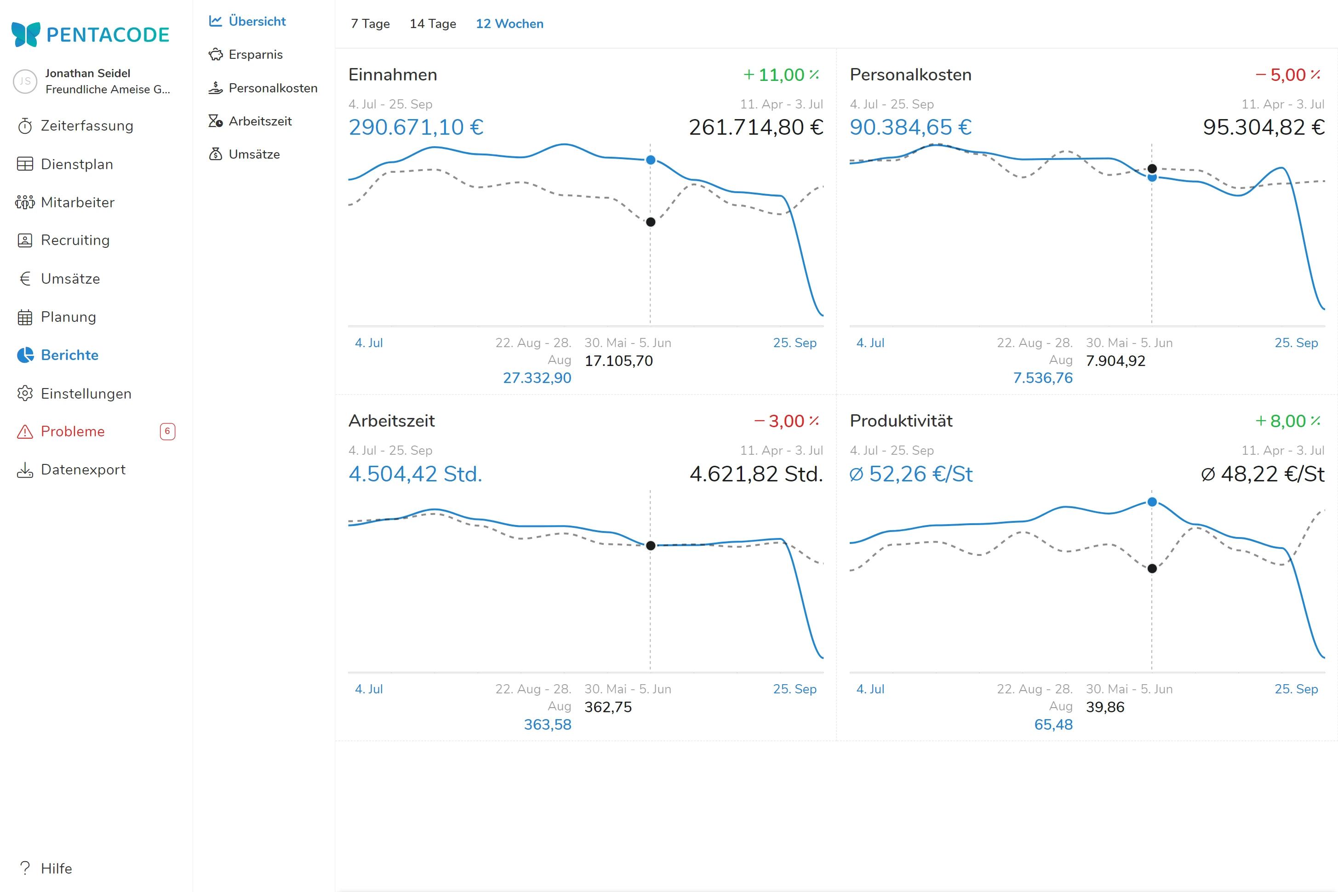Image resolution: width=1338 pixels, height=892 pixels.
Task: Open the Übersicht report page
Action: [x=257, y=21]
